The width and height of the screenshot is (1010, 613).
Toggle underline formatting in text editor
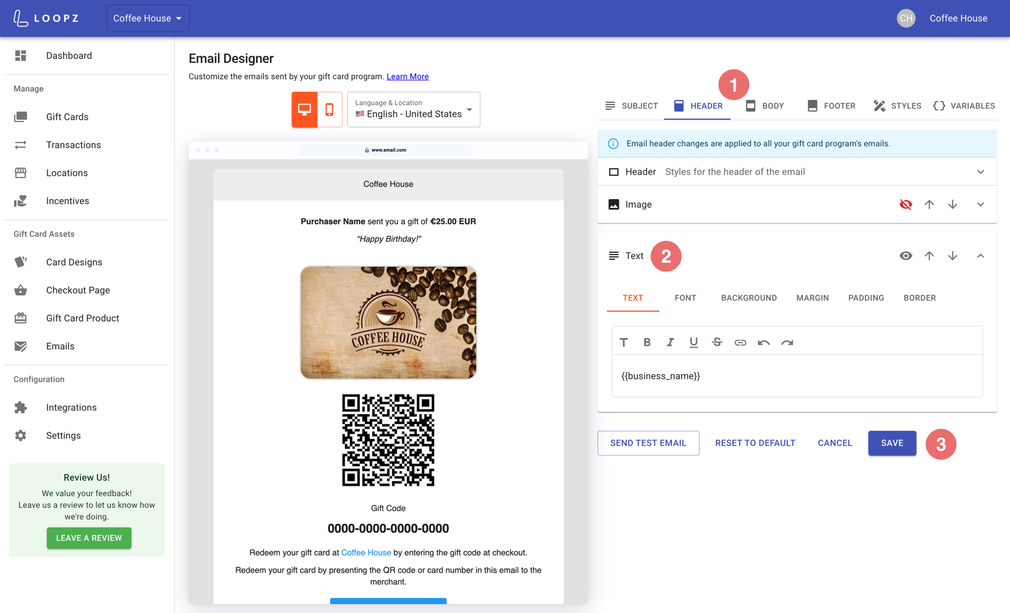pyautogui.click(x=694, y=342)
